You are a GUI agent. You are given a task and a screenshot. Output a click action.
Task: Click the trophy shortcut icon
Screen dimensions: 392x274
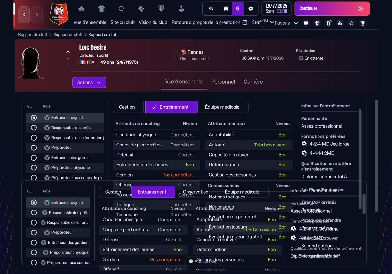(x=363, y=23)
